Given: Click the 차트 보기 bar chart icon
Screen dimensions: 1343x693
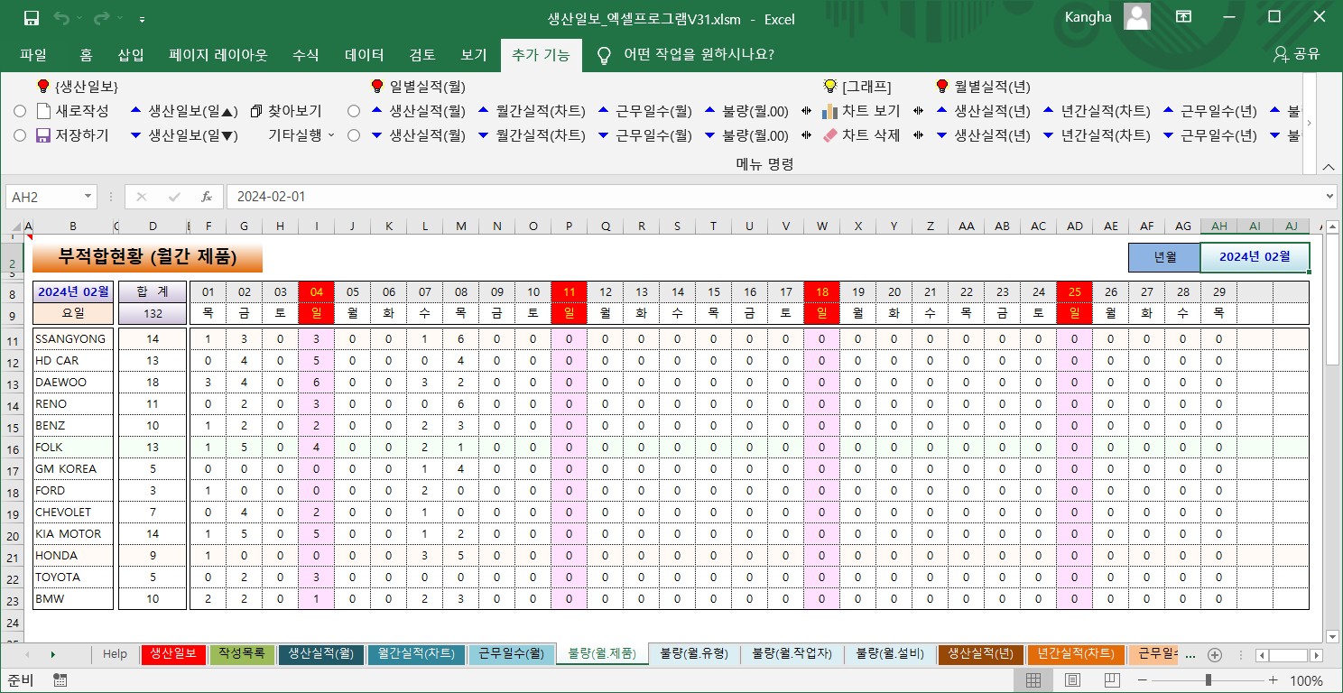Looking at the screenshot, I should coord(830,112).
